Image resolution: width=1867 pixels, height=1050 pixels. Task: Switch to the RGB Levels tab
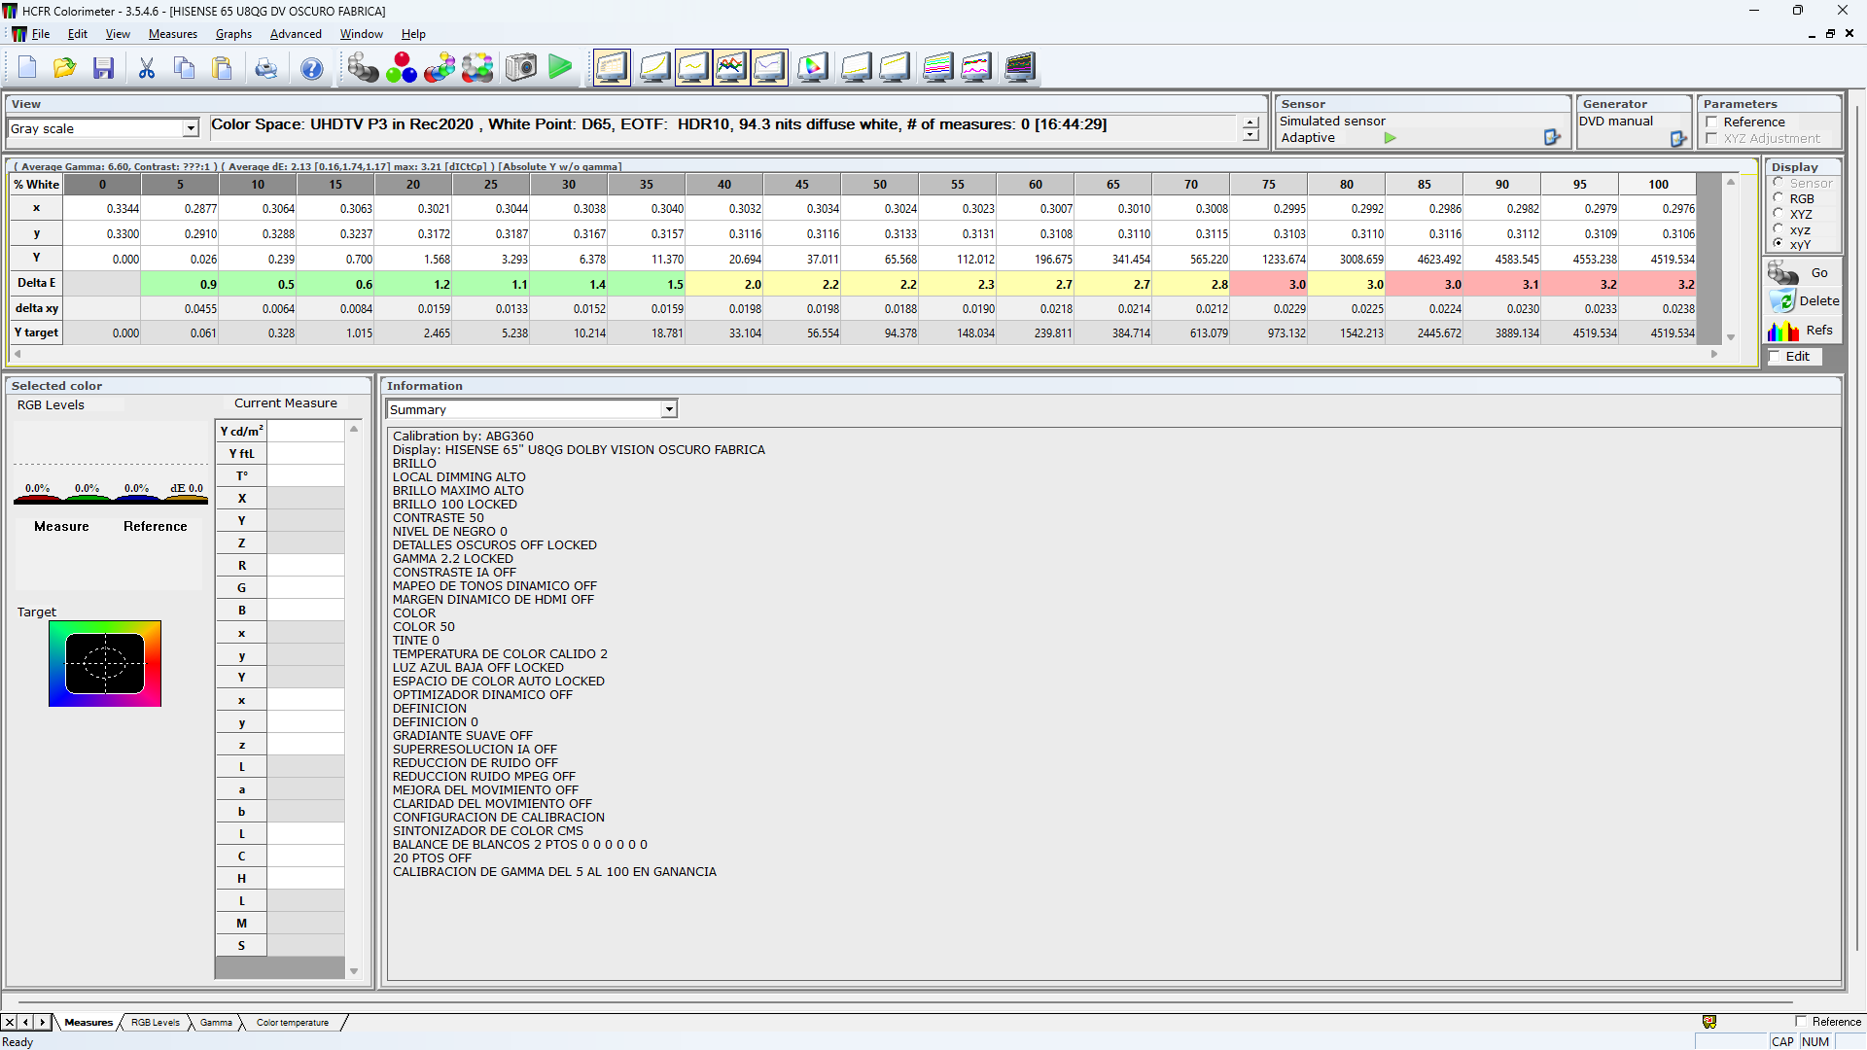[156, 1022]
